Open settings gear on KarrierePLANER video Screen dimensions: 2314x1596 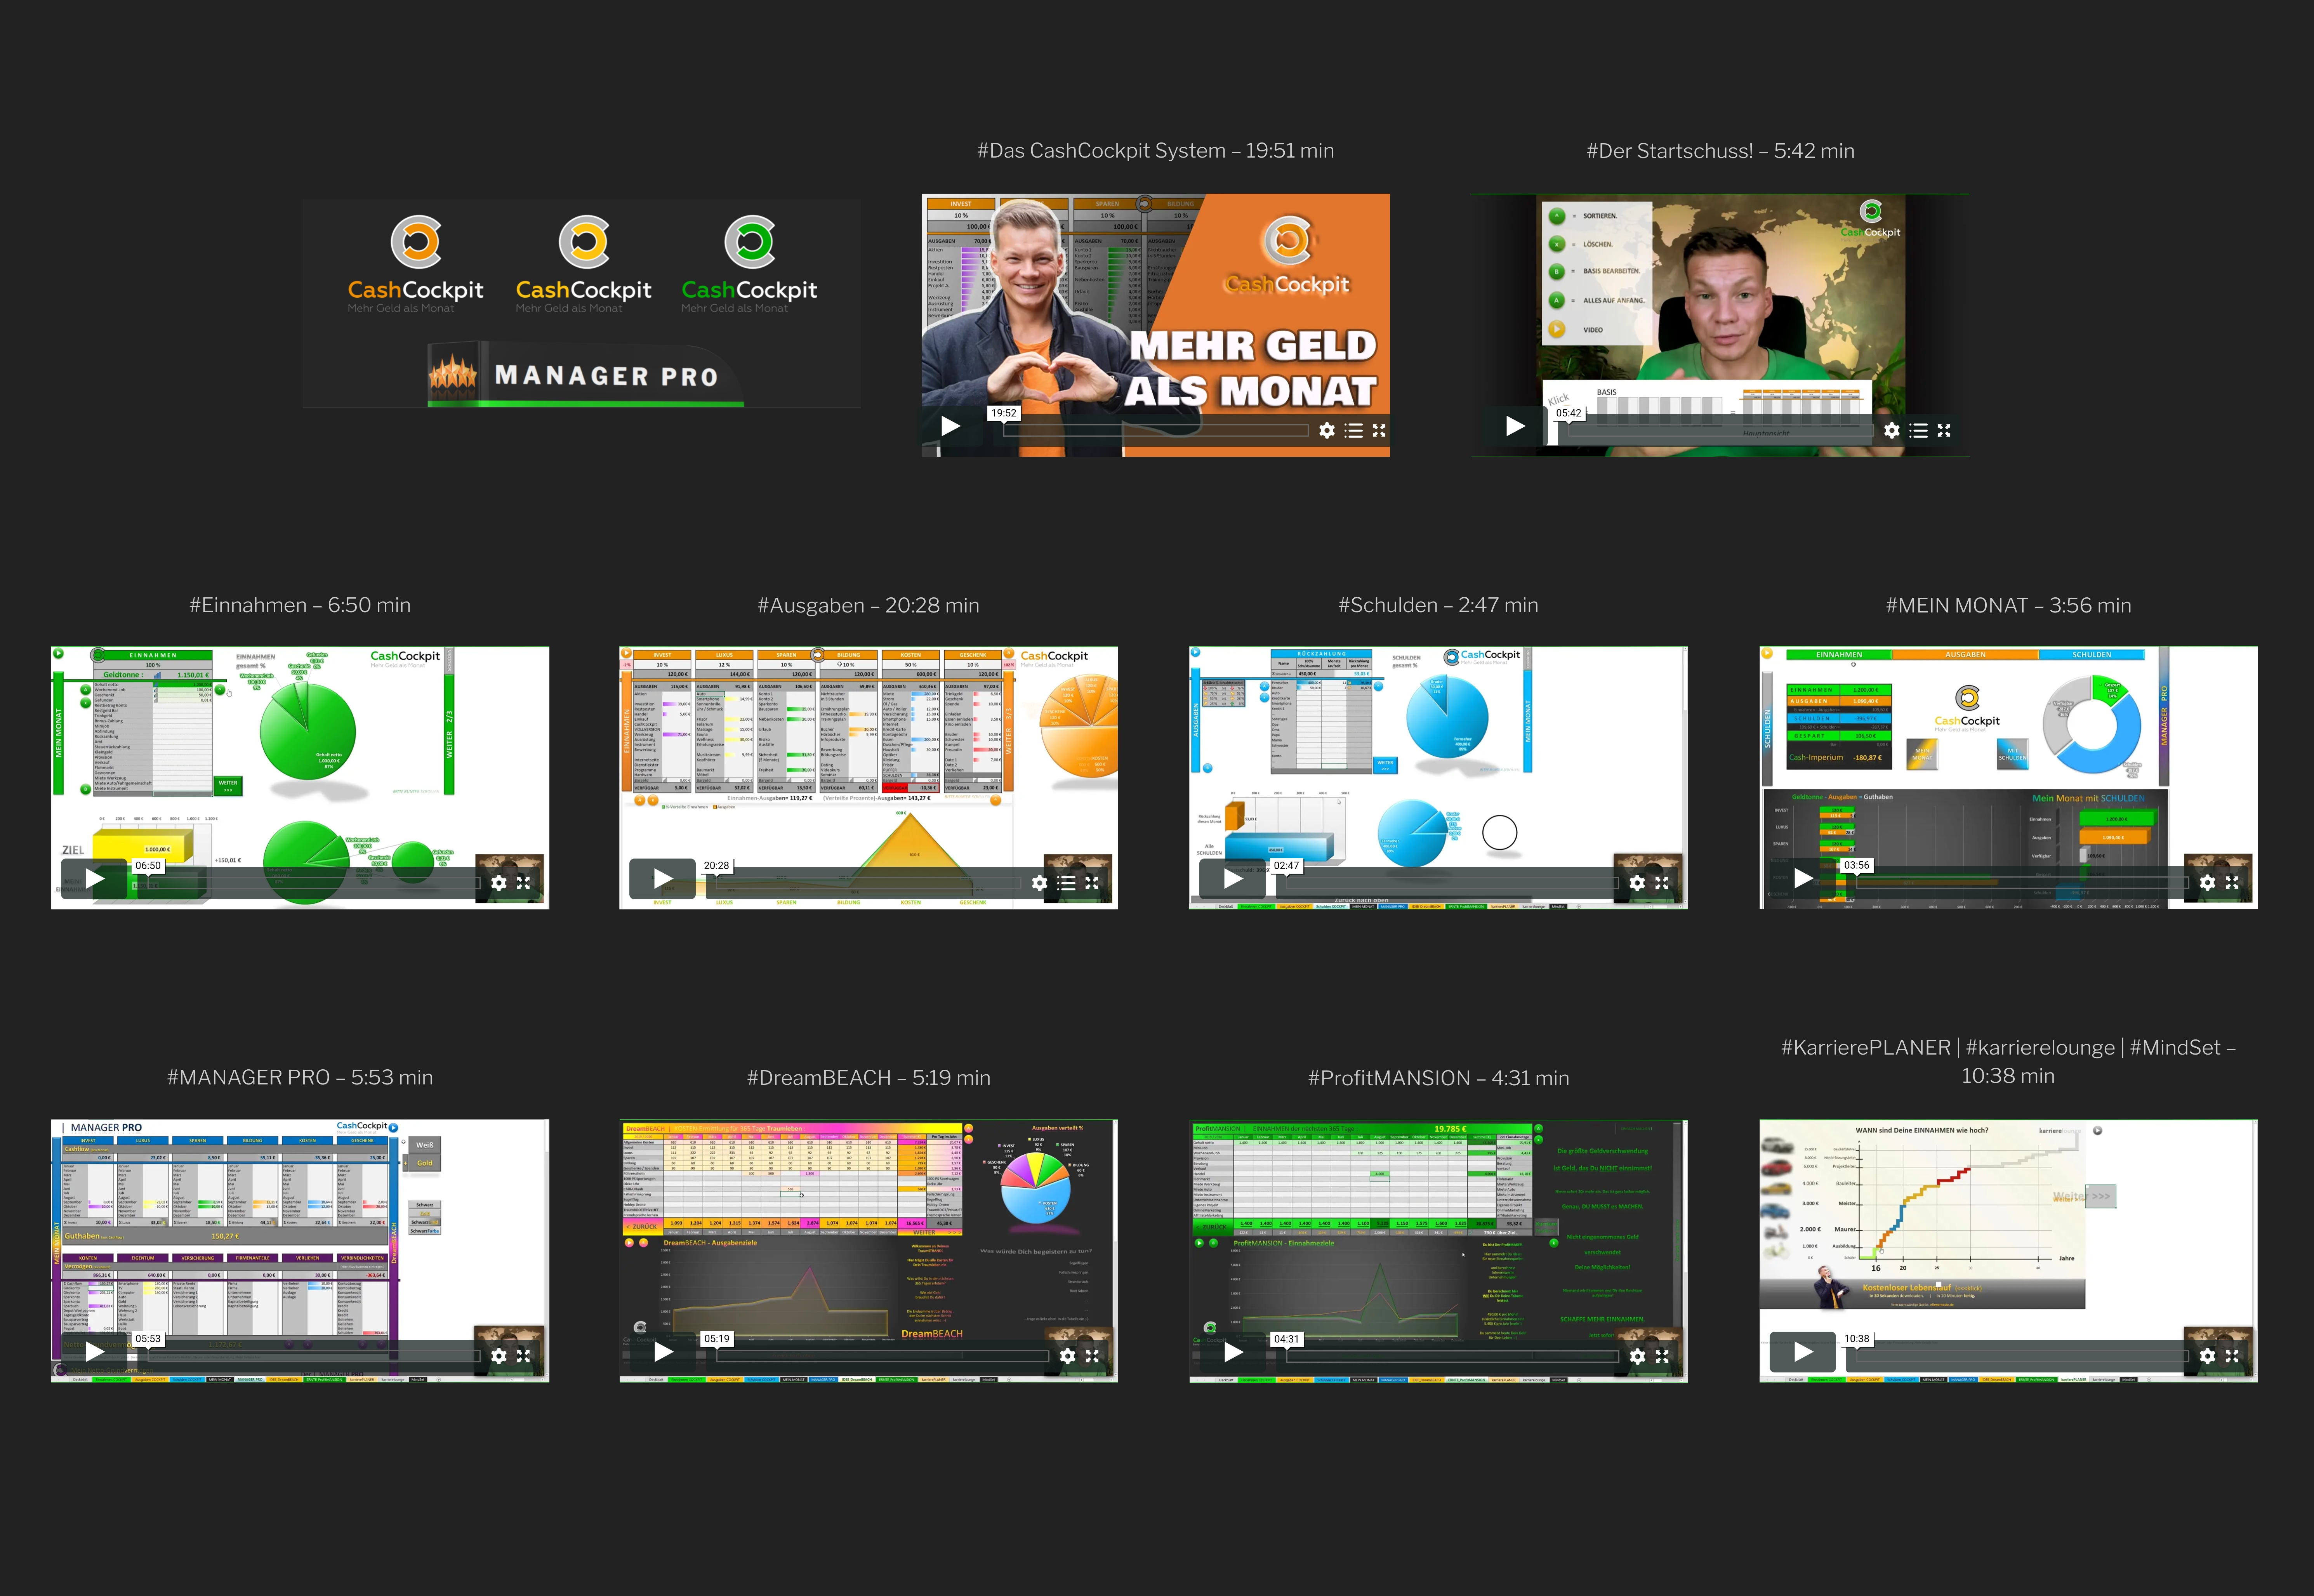(x=2208, y=1356)
